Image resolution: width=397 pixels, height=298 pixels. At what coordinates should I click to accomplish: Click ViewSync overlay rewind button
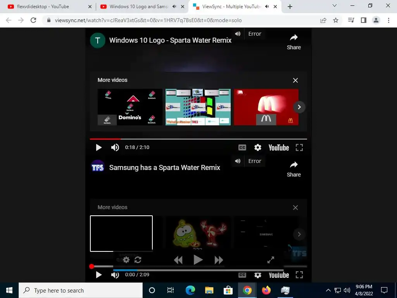(178, 260)
